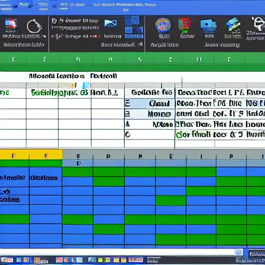Click the small shield icon in the ribbon
Viewport: 265px width, 265px height.
coord(54,21)
